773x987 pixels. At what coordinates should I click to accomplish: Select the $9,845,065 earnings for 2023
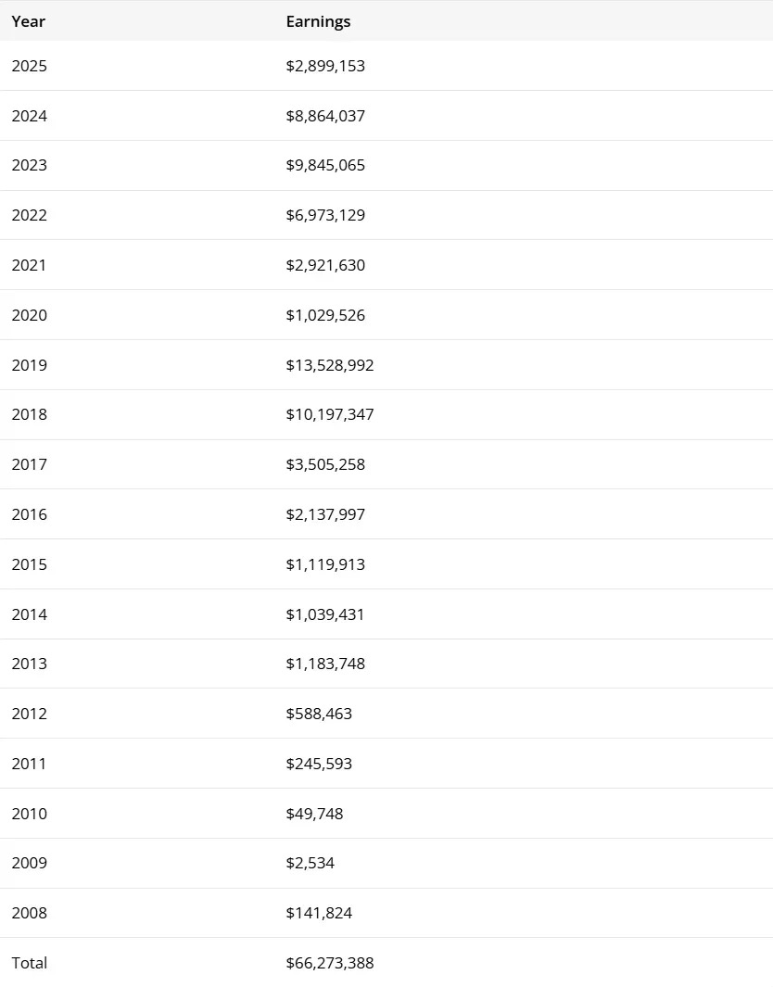(325, 165)
